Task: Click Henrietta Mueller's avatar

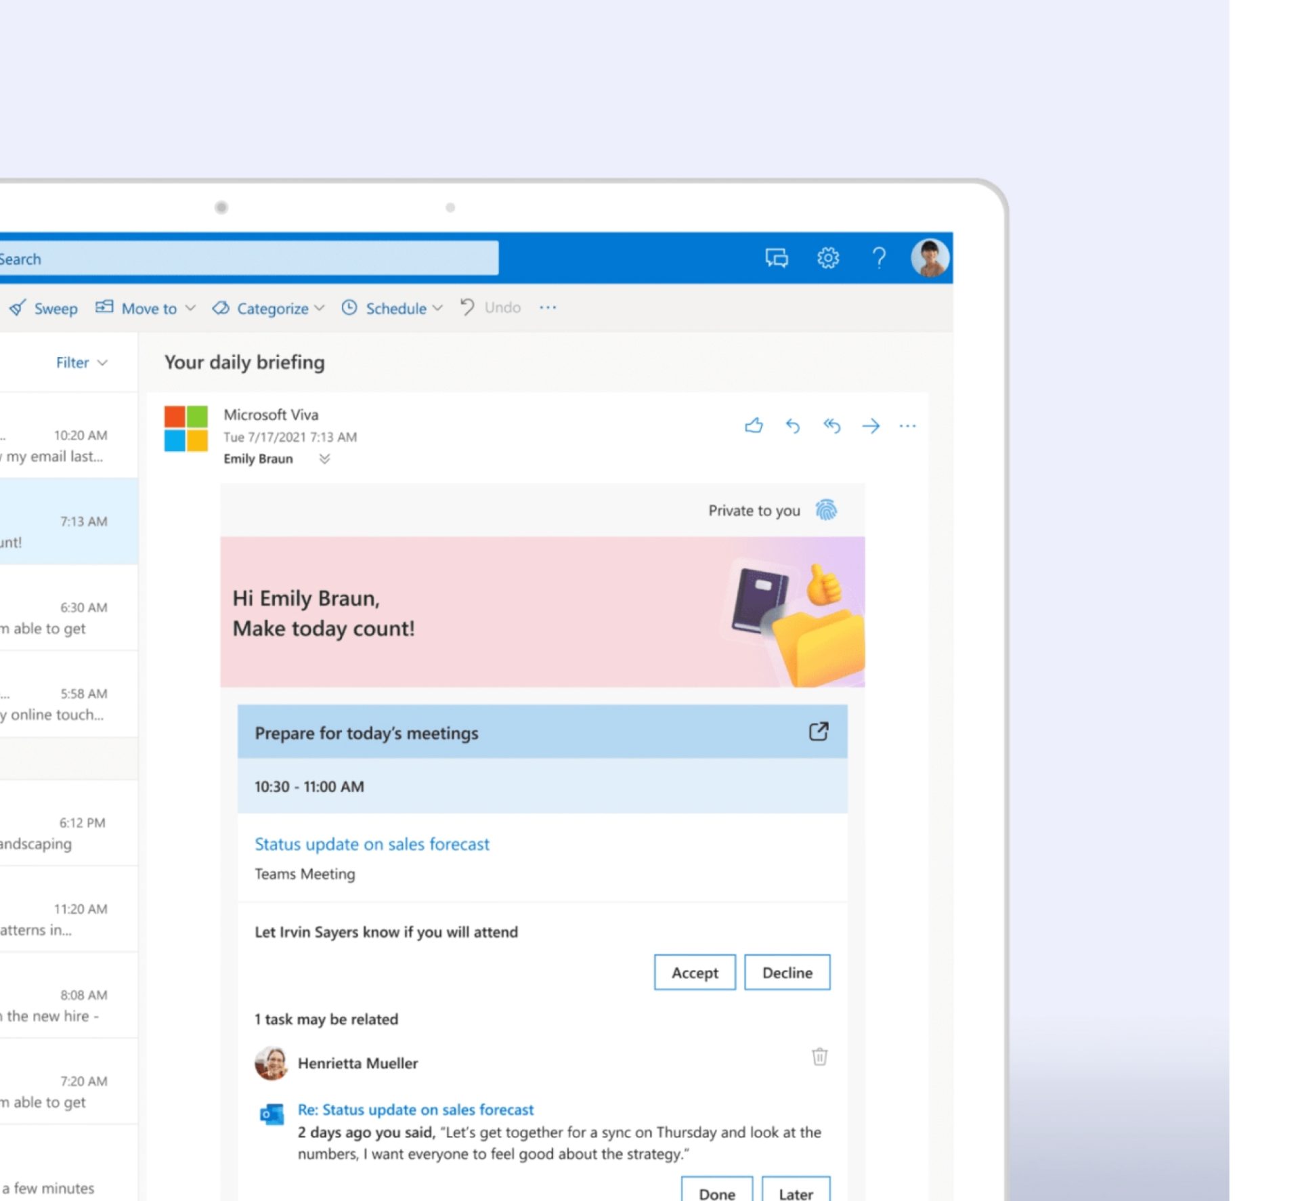Action: pyautogui.click(x=272, y=1063)
